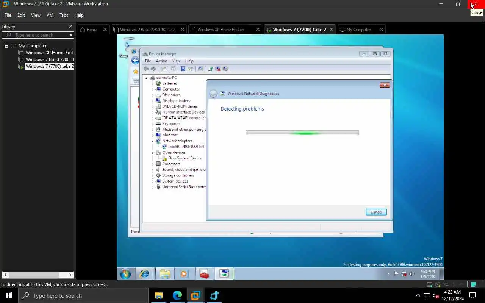Click the show/hide console tree toolbar icon
This screenshot has height=303, width=485.
(163, 69)
